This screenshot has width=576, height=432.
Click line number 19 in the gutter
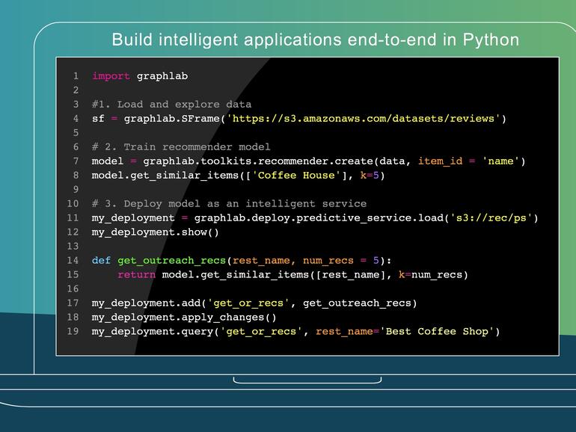pos(73,331)
